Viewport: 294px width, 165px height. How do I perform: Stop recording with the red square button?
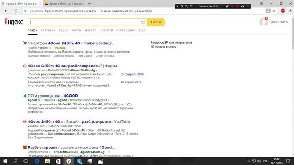click(x=237, y=6)
